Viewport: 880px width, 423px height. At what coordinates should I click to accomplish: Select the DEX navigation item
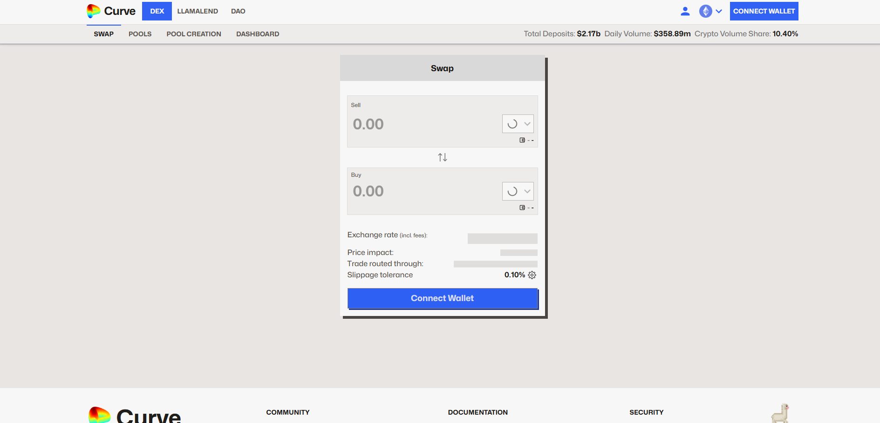[x=157, y=11]
